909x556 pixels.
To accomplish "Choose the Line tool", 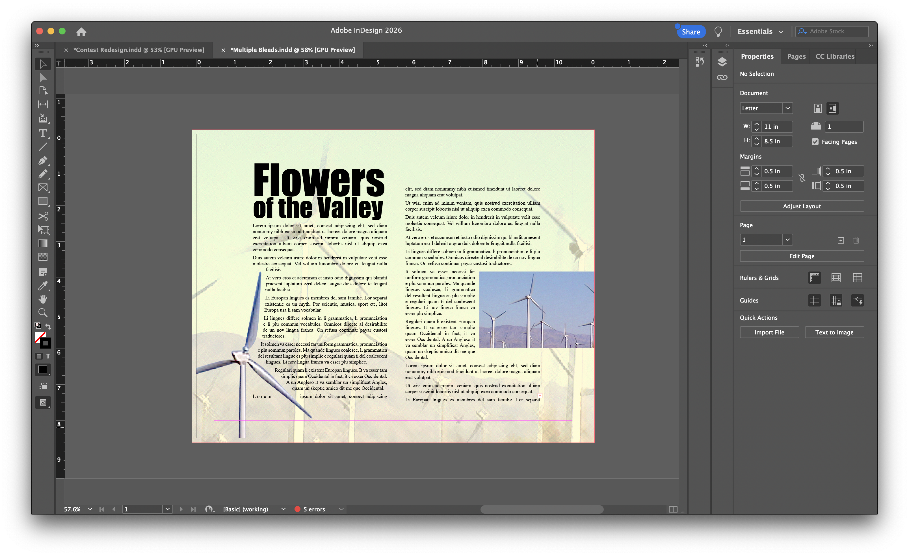I will pyautogui.click(x=43, y=147).
